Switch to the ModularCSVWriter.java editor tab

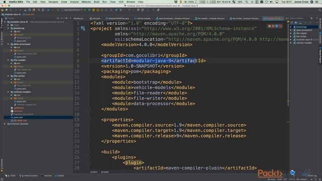tap(118, 18)
